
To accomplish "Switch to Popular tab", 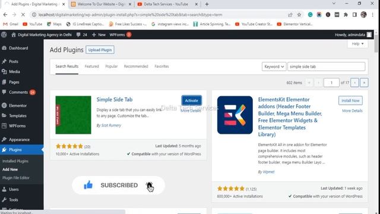I will (x=111, y=66).
